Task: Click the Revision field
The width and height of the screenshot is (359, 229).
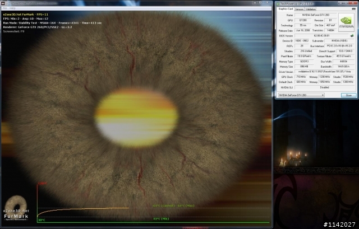Action: click(x=330, y=20)
